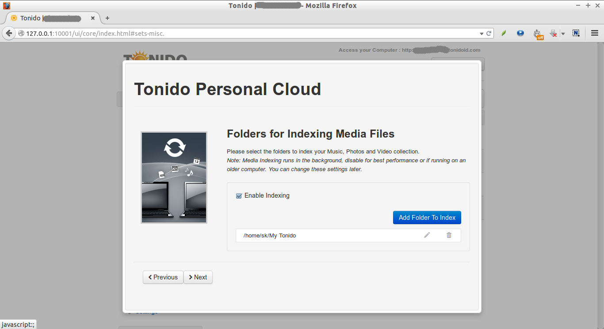The image size is (604, 329).
Task: Click the Tonido sun favicon on tab
Action: 14,18
